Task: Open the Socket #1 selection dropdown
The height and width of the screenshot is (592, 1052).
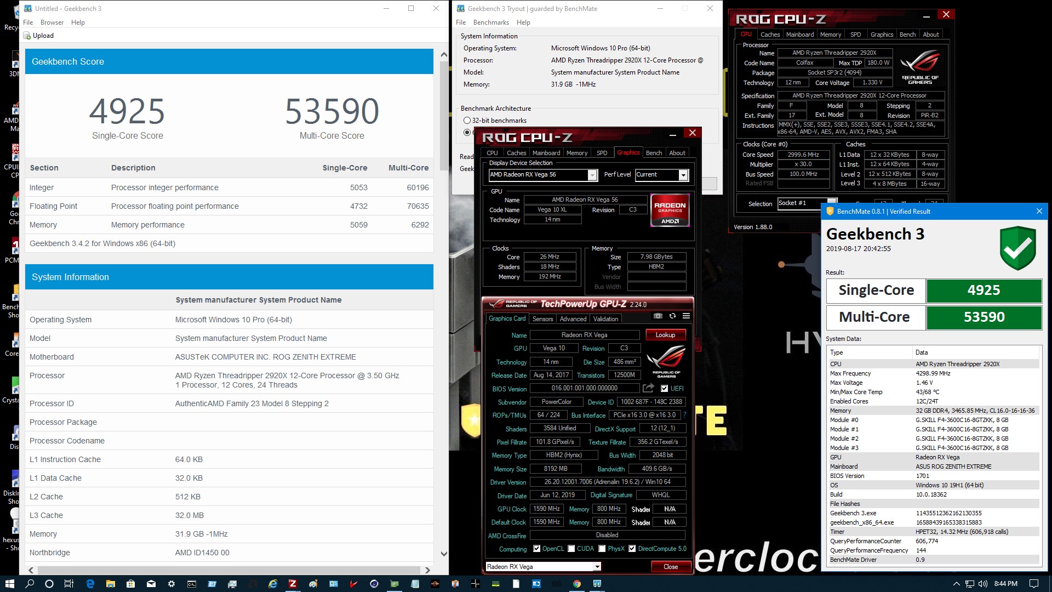Action: [807, 203]
